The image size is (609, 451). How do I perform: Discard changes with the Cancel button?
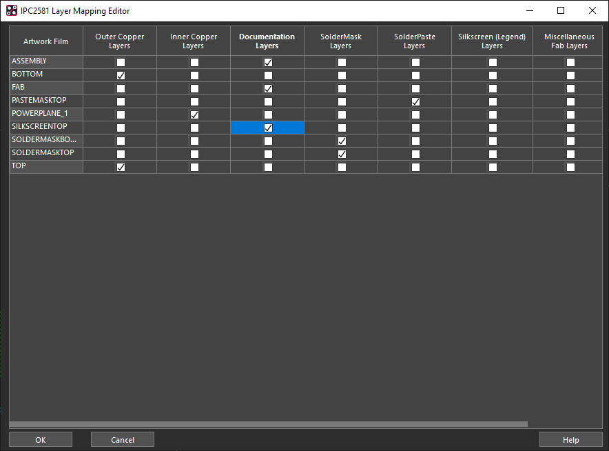[123, 440]
